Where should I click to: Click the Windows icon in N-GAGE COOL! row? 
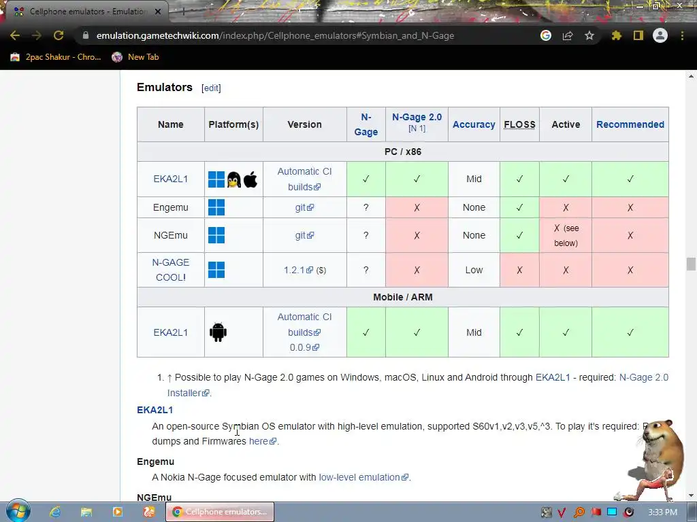click(x=216, y=270)
